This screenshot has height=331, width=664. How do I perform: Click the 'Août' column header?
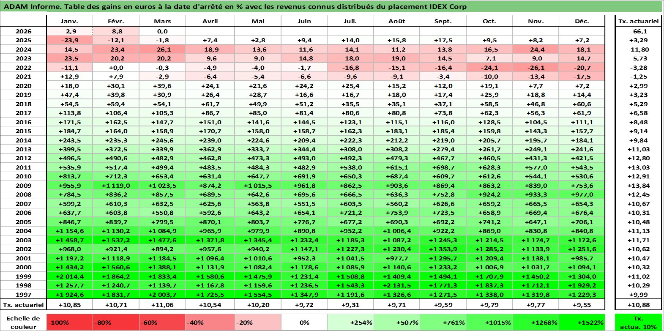tap(396, 21)
